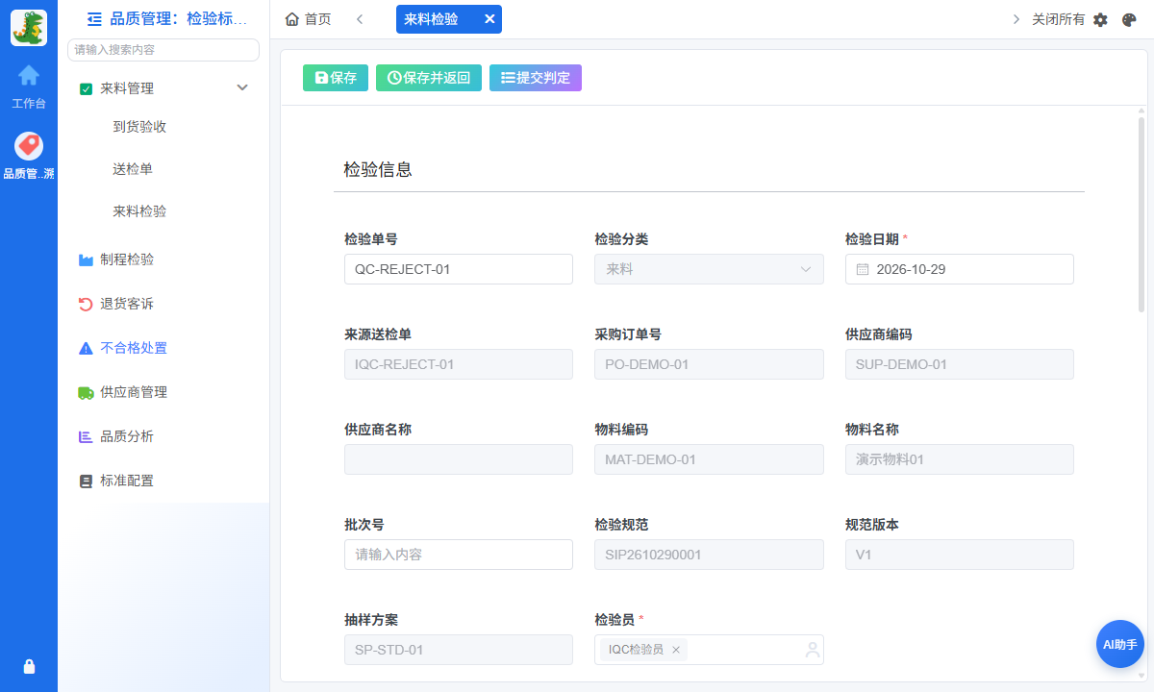Screen dimensions: 1154x692
Task: Click the factory icon beside 制程检验
Action: click(x=86, y=259)
